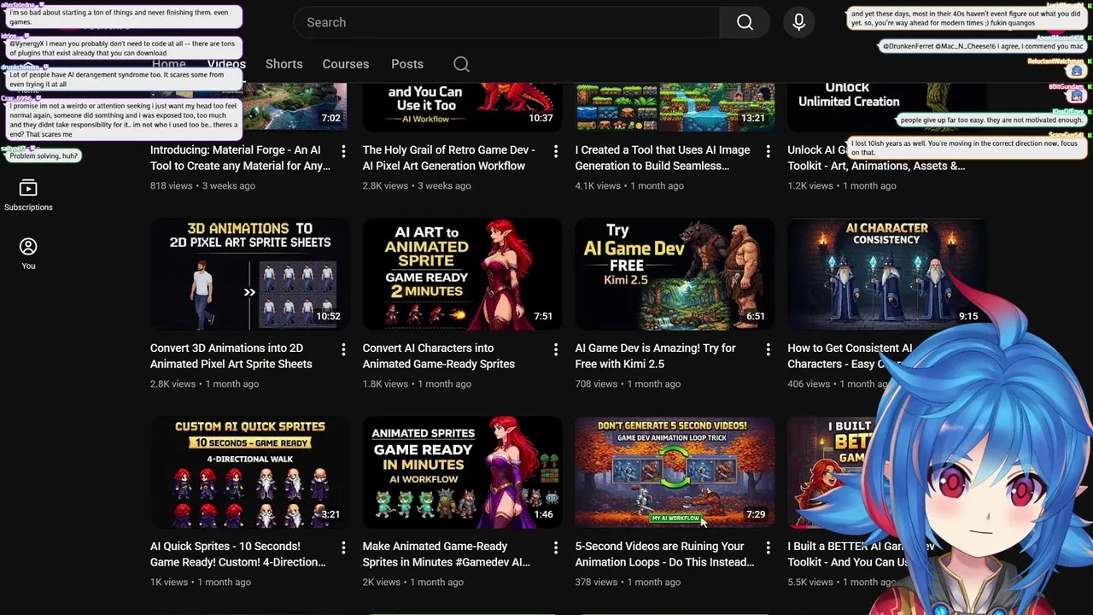Open 'Unlock AI' toolkit video title
The width and height of the screenshot is (1093, 615).
click(x=876, y=158)
